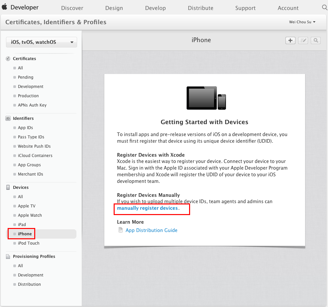Select Merchant IDs
The image size is (328, 307).
click(31, 174)
